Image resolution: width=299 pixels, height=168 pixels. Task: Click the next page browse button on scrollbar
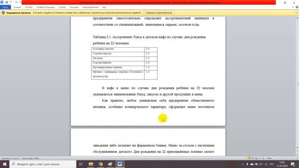(x=297, y=154)
